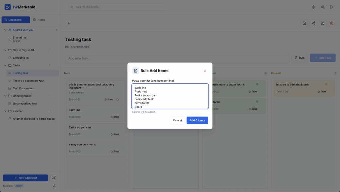Cancel the bulk add dialog
This screenshot has height=192, width=340.
point(177,120)
